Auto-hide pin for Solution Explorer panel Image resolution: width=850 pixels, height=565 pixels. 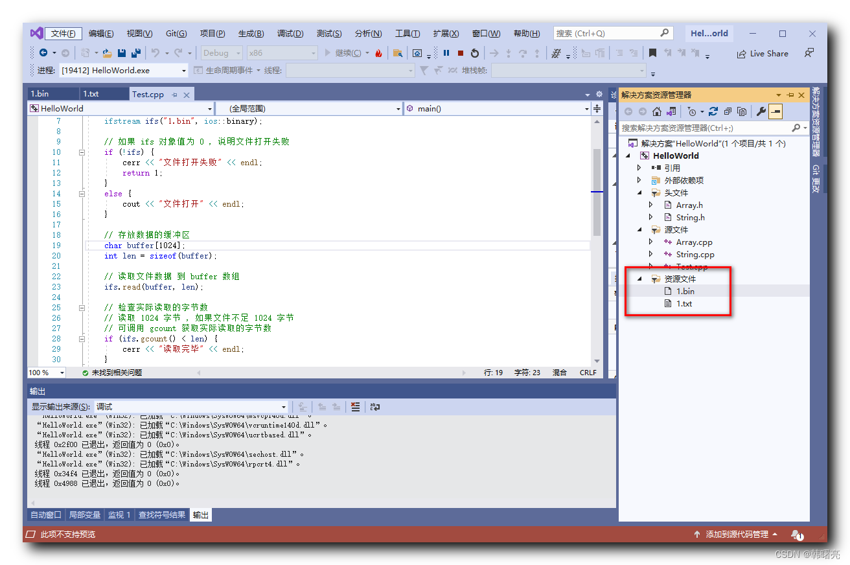coord(790,95)
